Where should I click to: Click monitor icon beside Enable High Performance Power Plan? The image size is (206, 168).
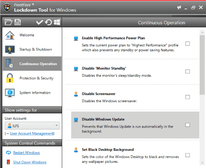click(76, 39)
